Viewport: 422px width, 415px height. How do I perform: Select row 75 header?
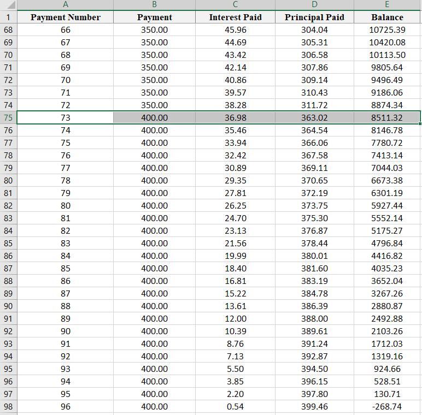pyautogui.click(x=8, y=117)
